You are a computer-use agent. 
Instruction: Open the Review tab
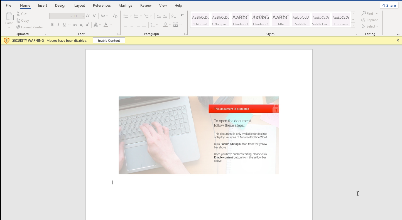(x=146, y=5)
